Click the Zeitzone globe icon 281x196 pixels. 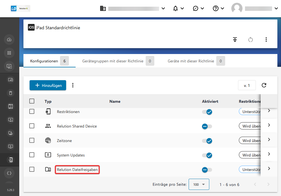48,140
